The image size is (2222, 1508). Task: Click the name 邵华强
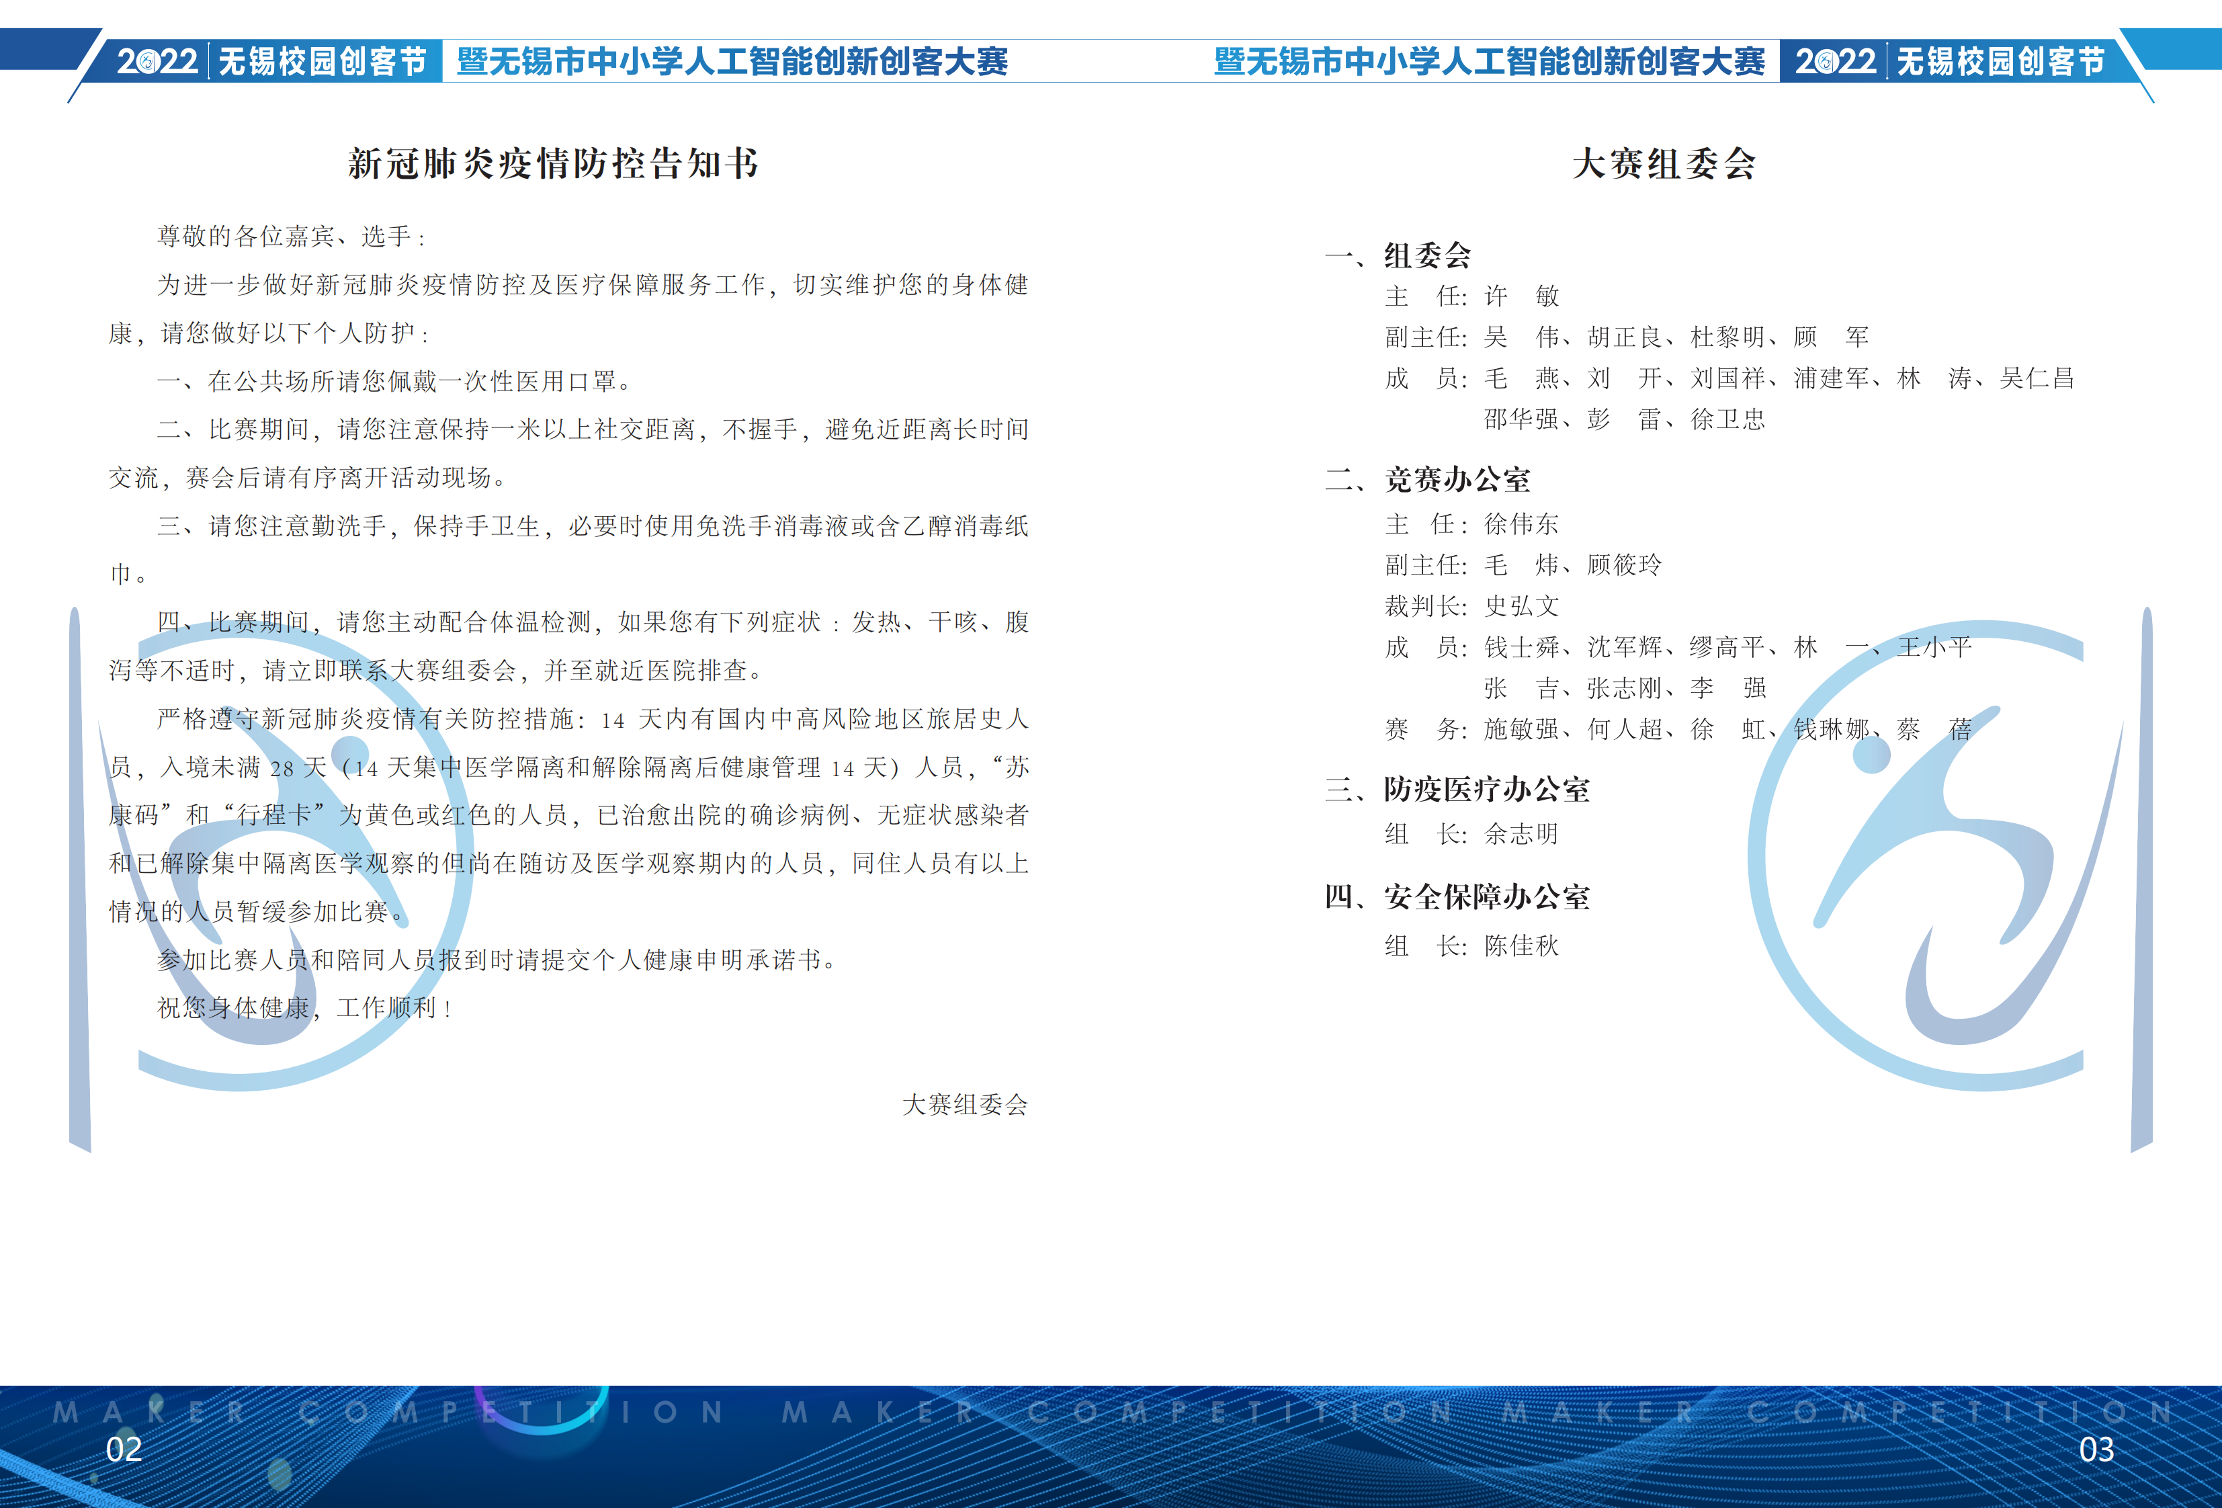(1522, 419)
